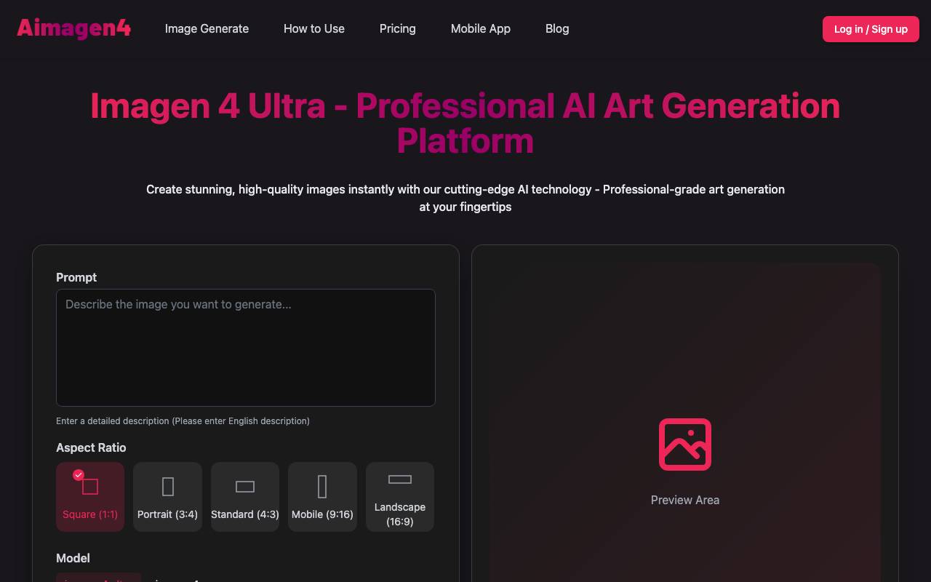
Task: Open the Pricing page
Action: [x=398, y=28]
